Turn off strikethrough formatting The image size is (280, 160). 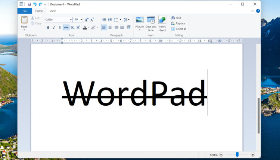[x=66, y=27]
